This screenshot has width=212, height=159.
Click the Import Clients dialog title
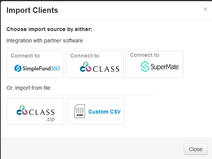pos(32,10)
